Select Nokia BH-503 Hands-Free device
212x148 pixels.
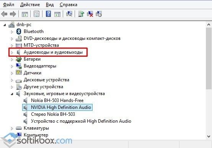coord(57,100)
